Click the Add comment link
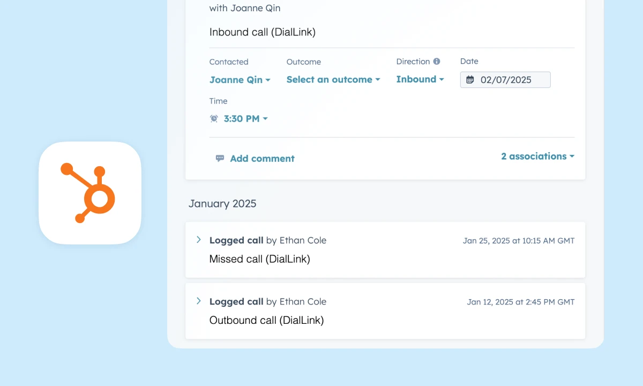The image size is (643, 386). (x=262, y=159)
